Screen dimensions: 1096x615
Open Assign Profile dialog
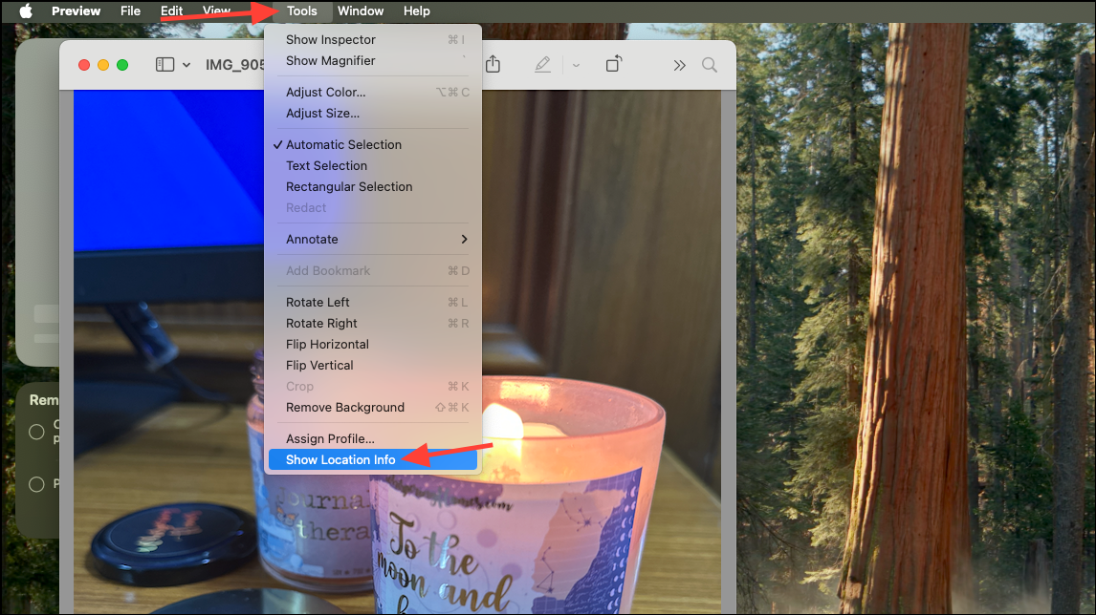point(373,438)
